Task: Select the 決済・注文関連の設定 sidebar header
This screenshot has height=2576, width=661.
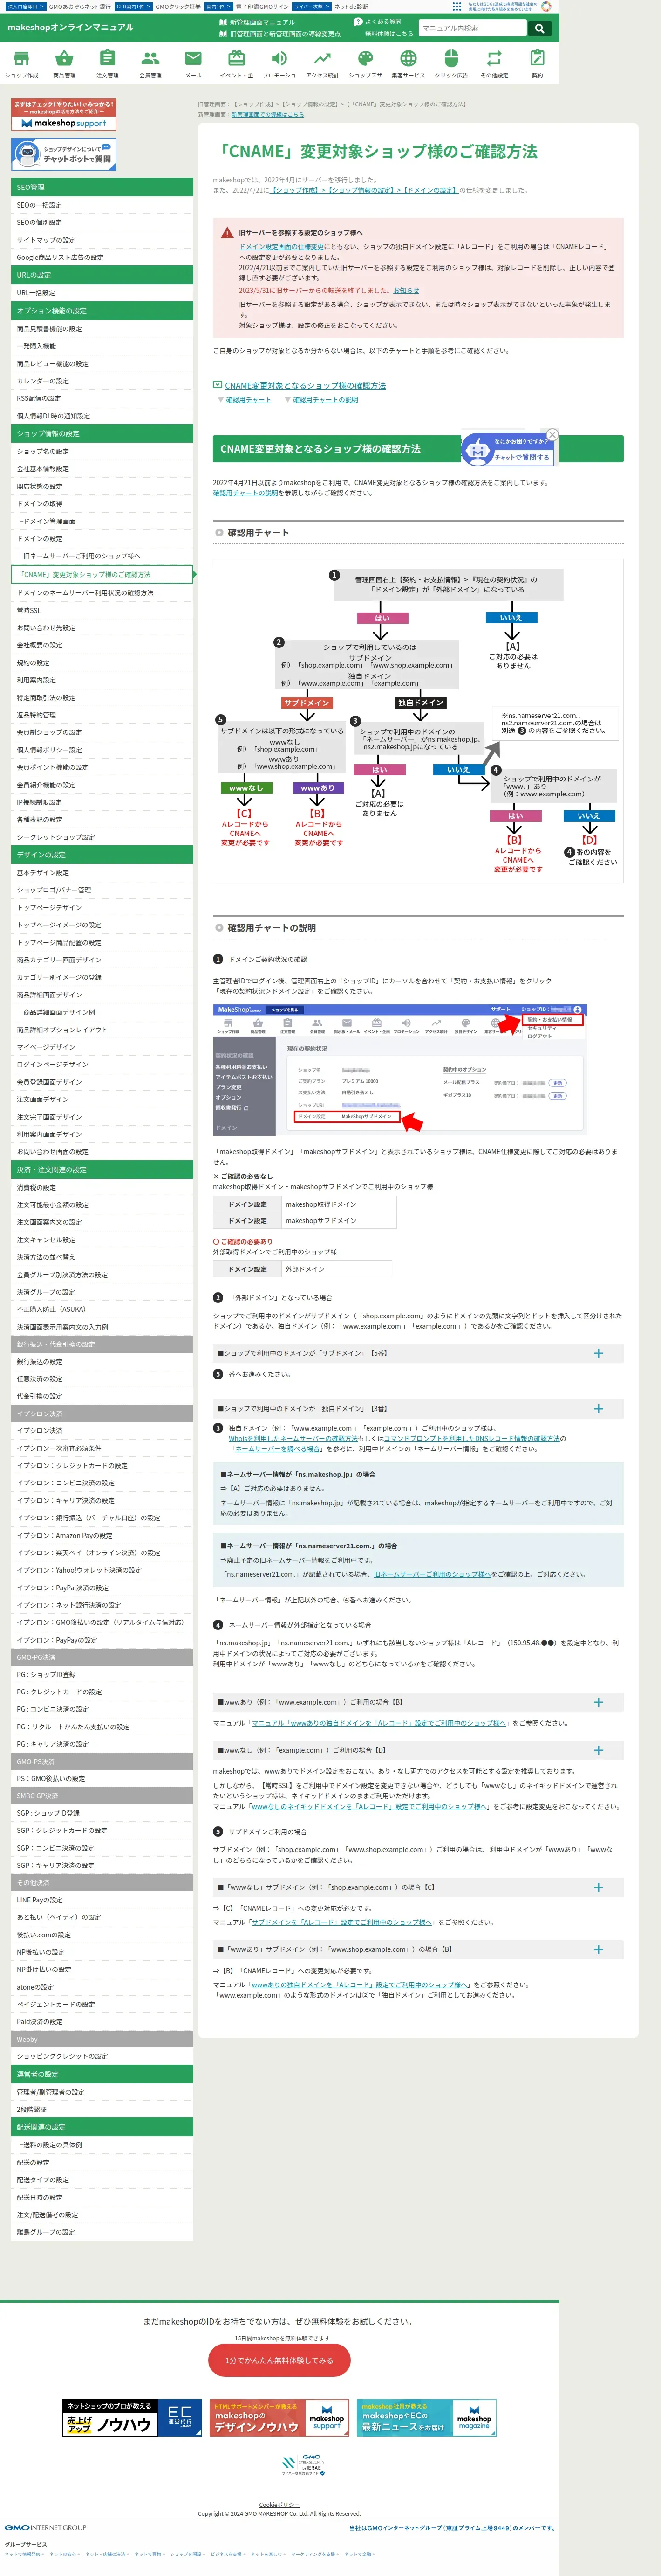Action: pos(102,1169)
